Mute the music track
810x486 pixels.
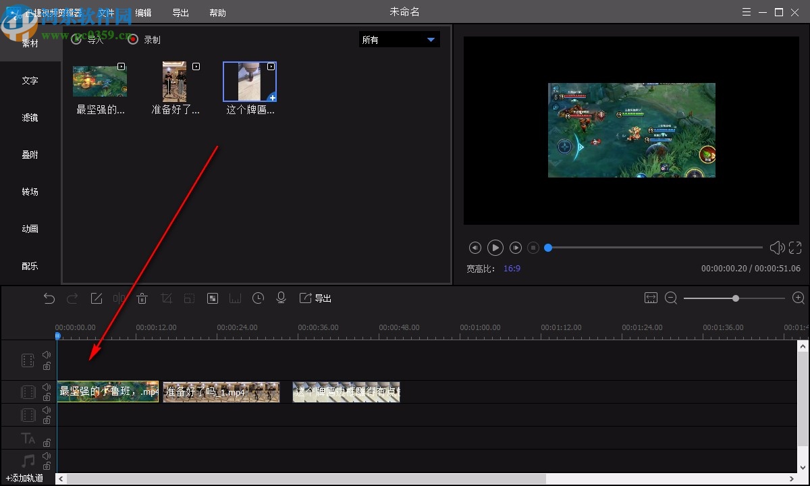click(47, 456)
